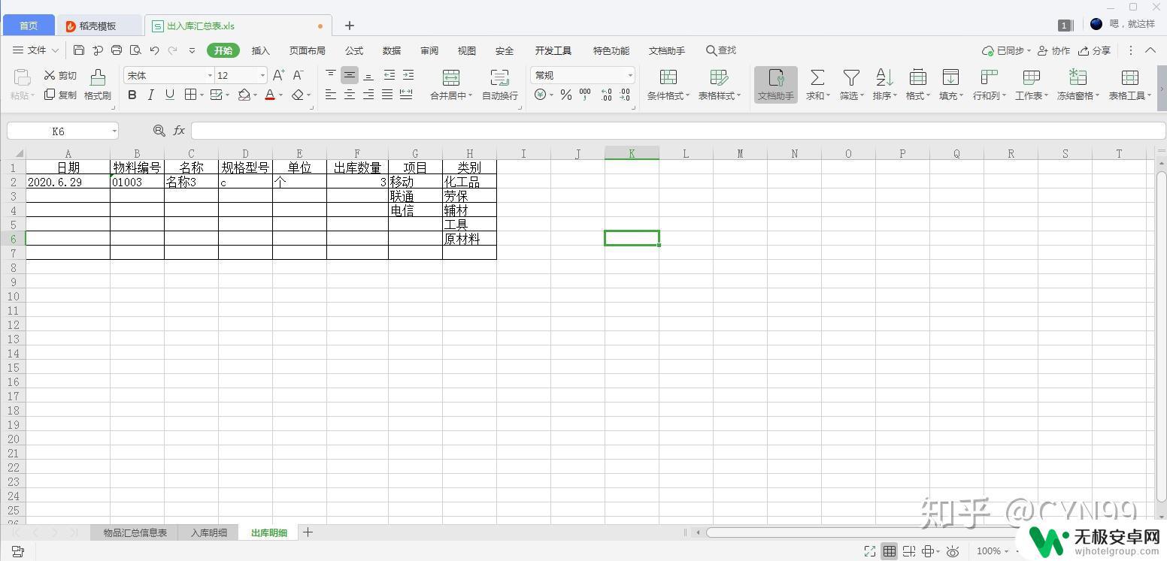
Task: Toggle italic formatting
Action: pyautogui.click(x=150, y=95)
